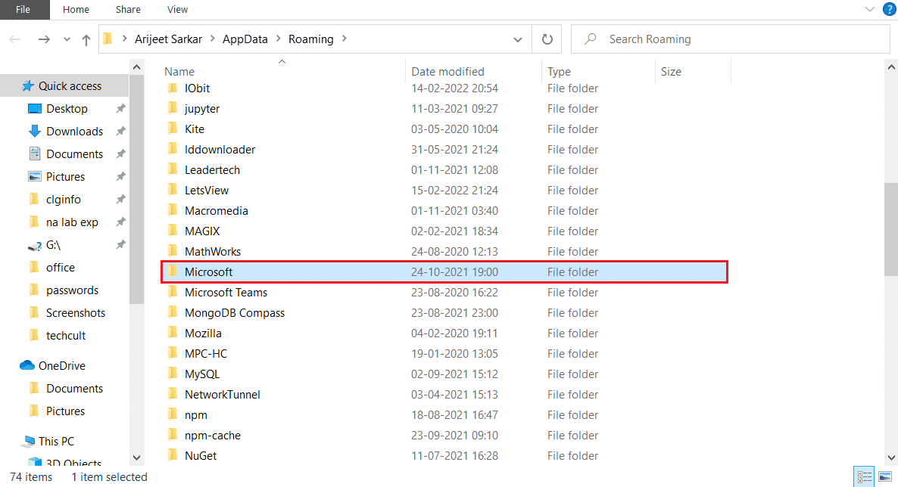Go up one folder level

(x=86, y=39)
